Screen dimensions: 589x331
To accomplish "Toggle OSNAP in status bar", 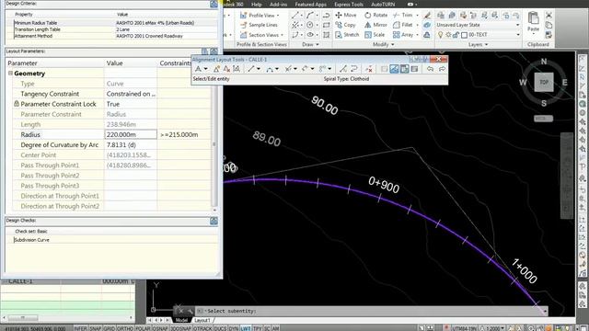I will (160, 328).
